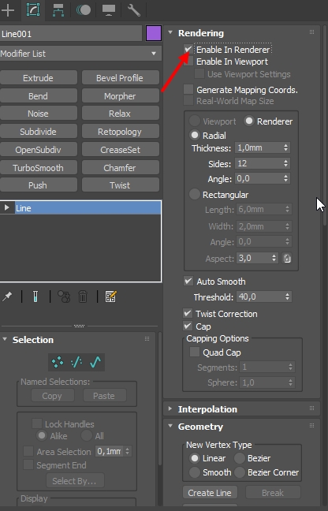Click Remove modifier trash icon
The image size is (328, 511).
pyautogui.click(x=83, y=297)
